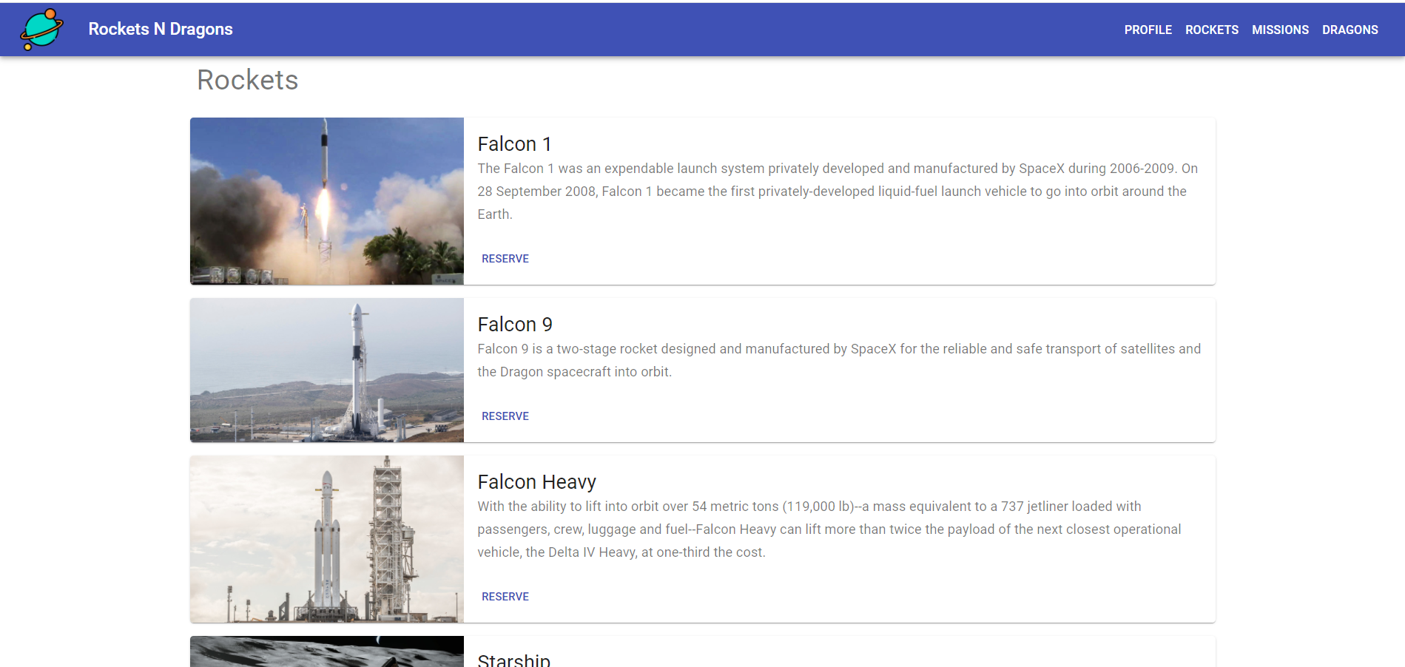
Task: Open the Starship moon surface image
Action: coord(327,651)
